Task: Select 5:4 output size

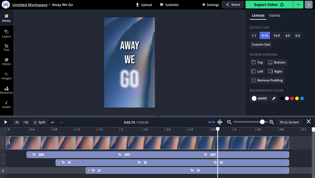Action: pos(298,36)
